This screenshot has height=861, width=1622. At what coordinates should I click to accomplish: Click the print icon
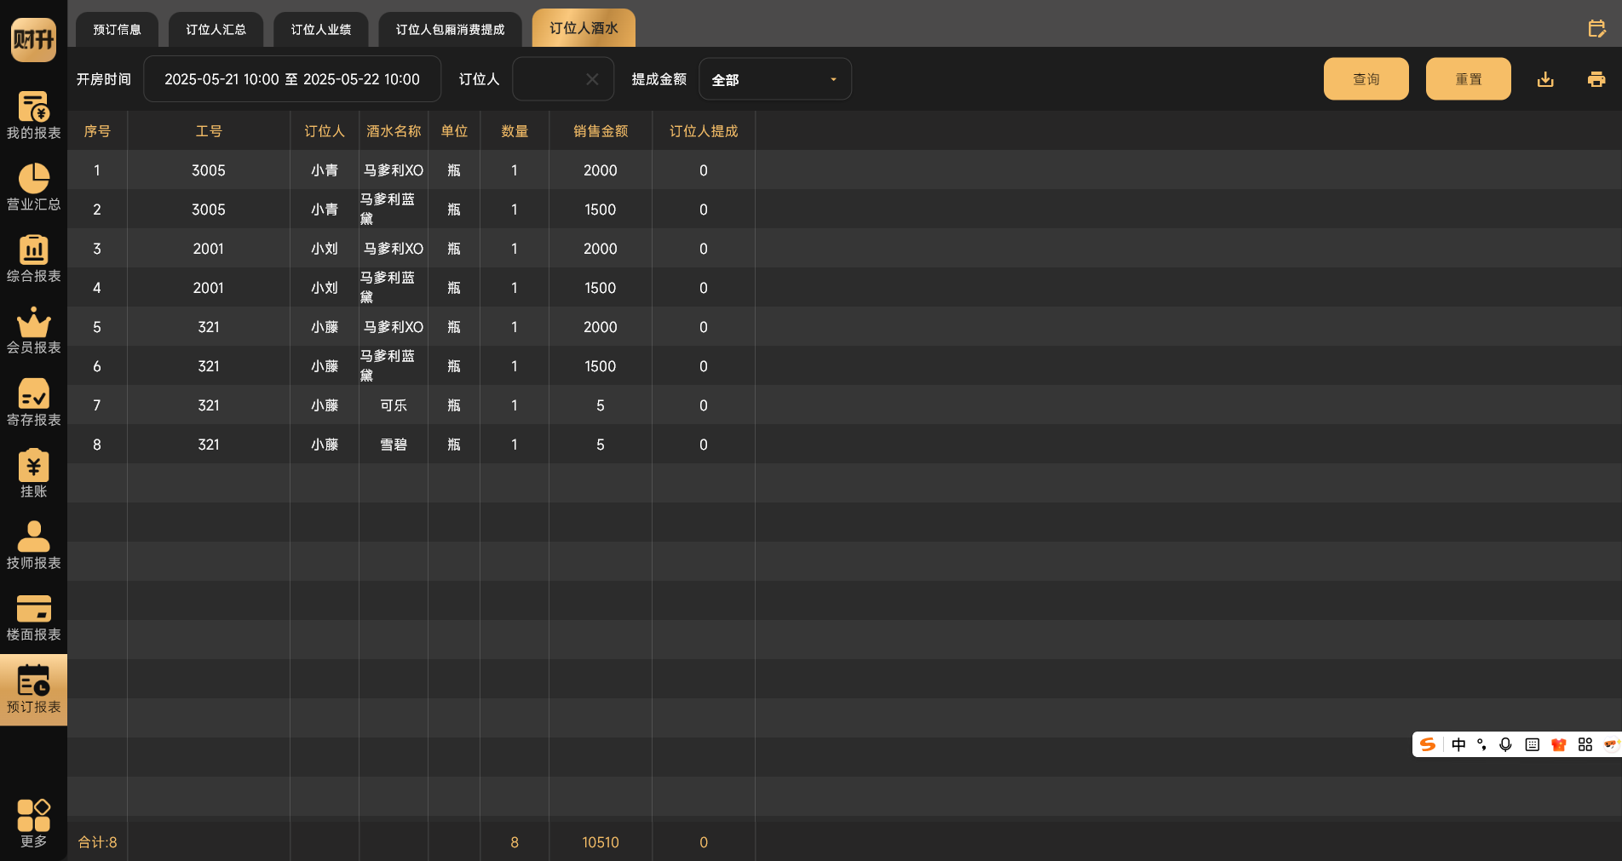[1596, 79]
